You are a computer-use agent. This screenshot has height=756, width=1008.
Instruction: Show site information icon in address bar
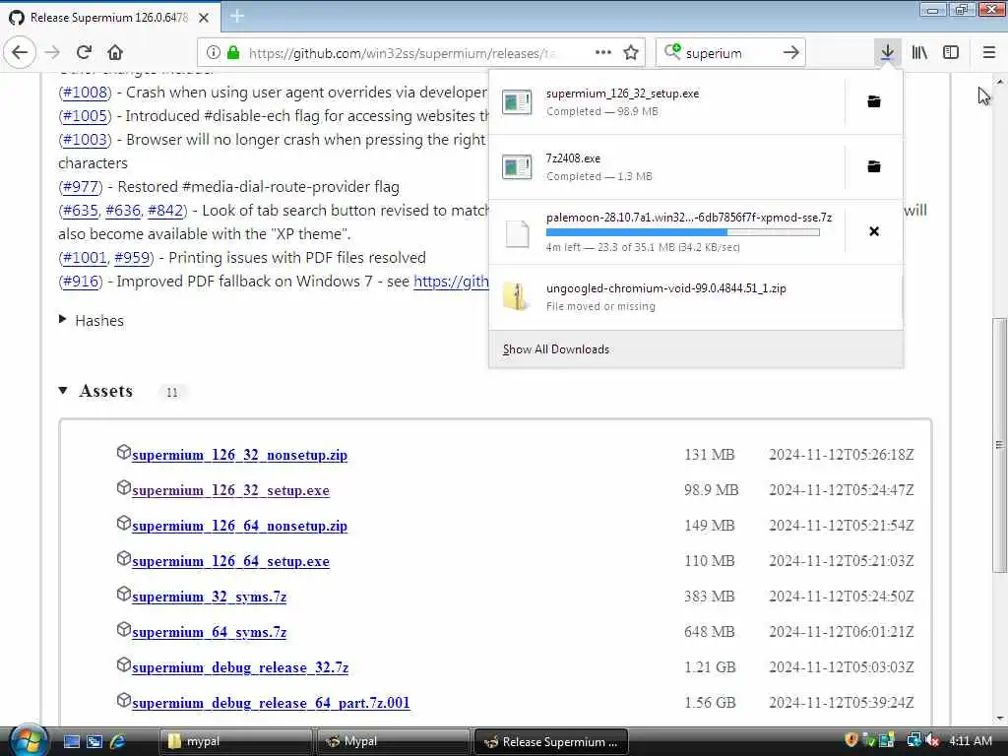(214, 53)
